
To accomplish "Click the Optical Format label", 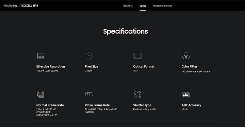I will point(144,66).
